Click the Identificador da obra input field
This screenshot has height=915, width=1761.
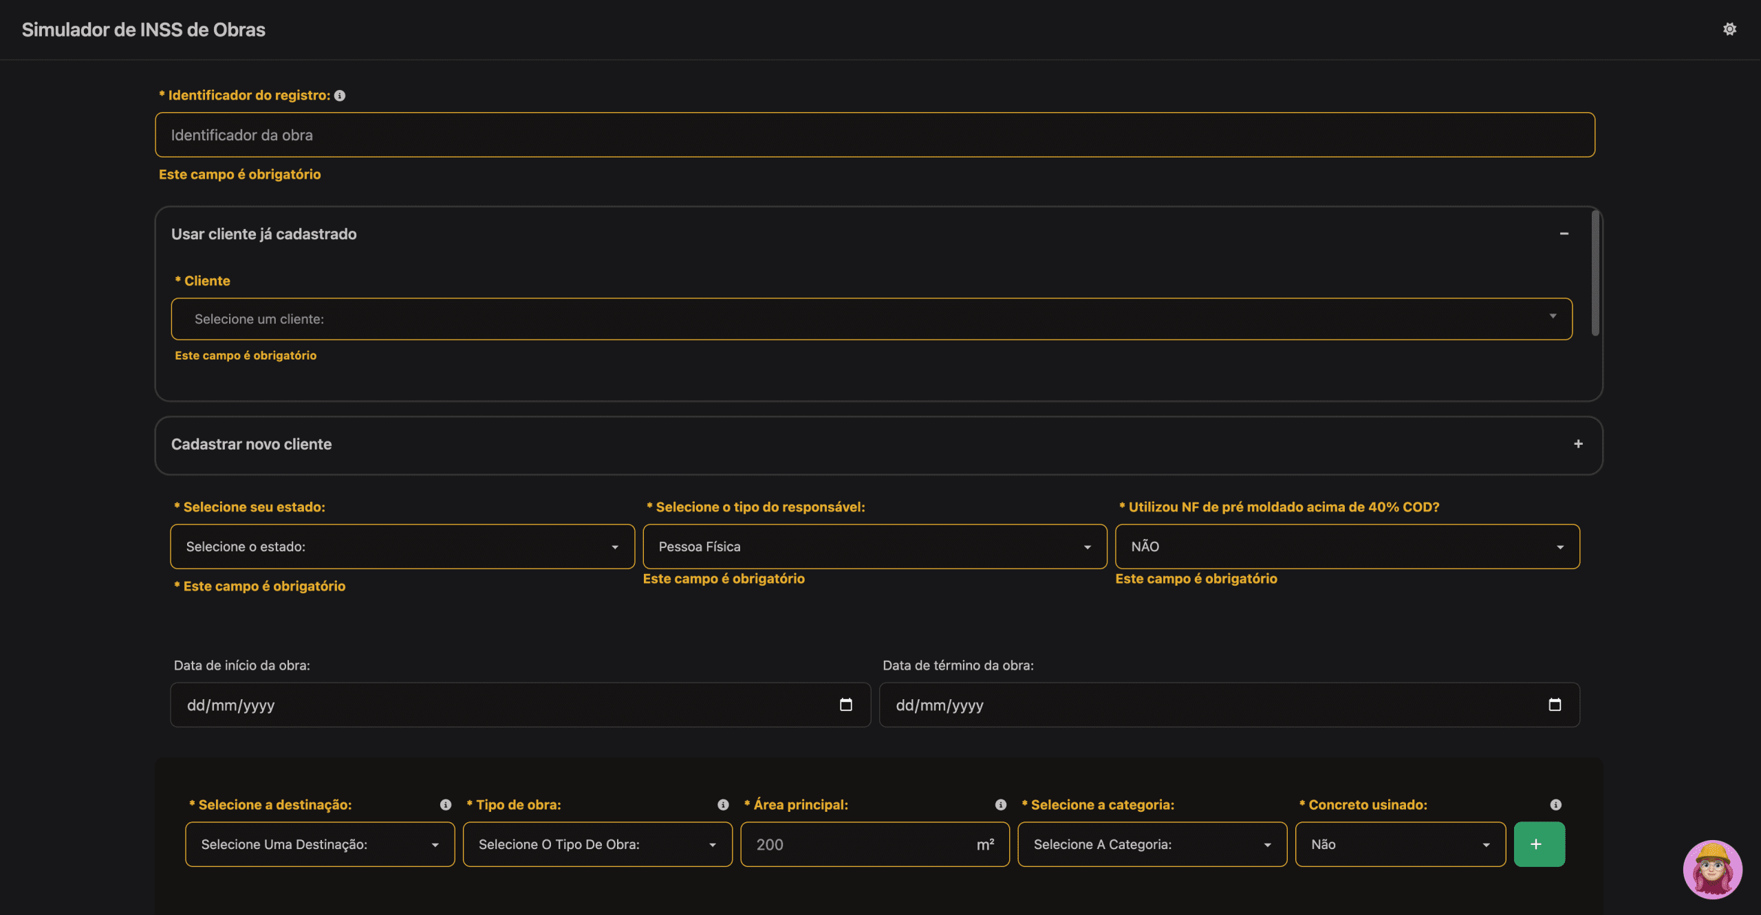[x=874, y=135]
